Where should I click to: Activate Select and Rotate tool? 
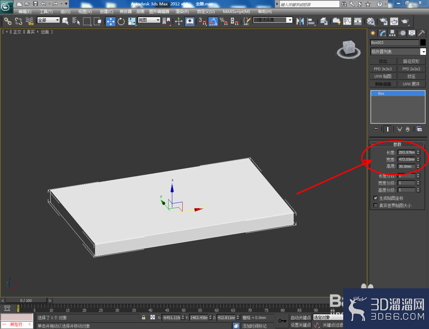121,21
